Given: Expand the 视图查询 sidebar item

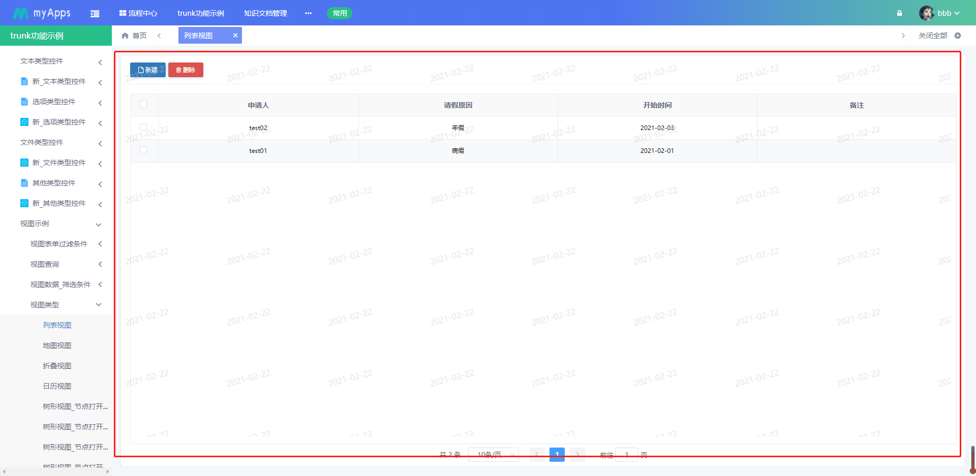Looking at the screenshot, I should tap(100, 264).
